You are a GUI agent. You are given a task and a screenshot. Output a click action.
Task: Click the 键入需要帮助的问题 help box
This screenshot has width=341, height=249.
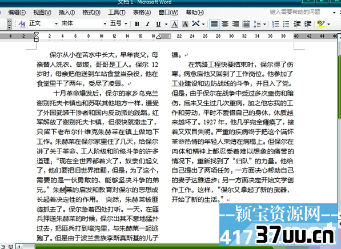[300, 12]
